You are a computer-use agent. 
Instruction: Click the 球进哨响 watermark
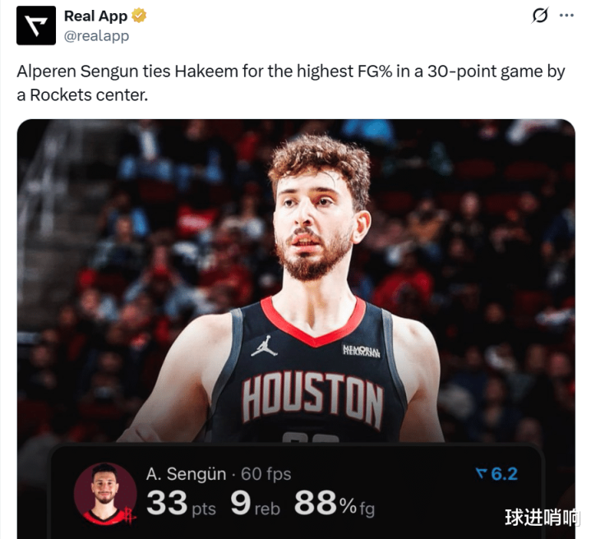point(542,517)
